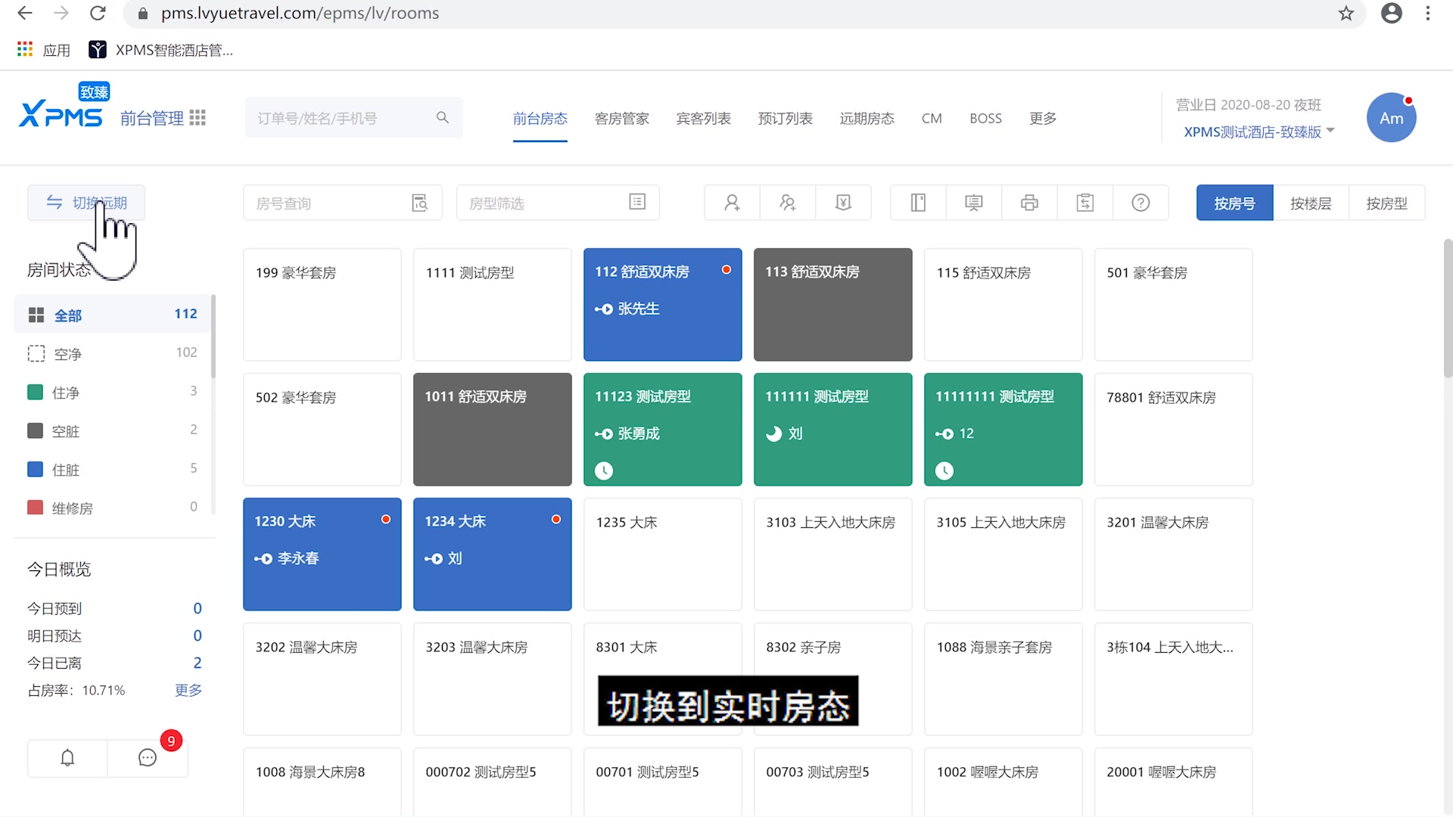Click the clock icon on room 11123
Screen dimensions: 1453x817
coord(604,471)
